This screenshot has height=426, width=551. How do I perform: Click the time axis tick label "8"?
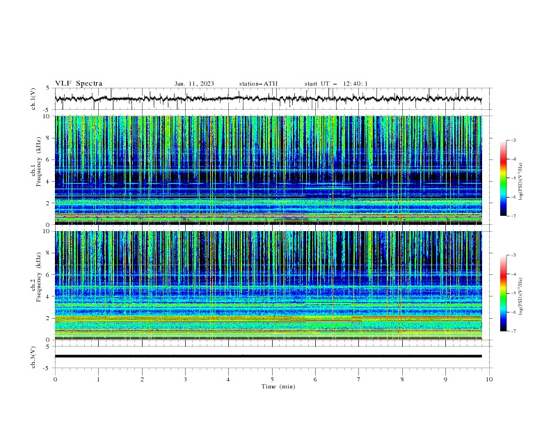click(x=402, y=379)
